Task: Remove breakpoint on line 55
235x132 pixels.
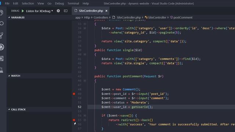Action: pyautogui.click(x=74, y=120)
